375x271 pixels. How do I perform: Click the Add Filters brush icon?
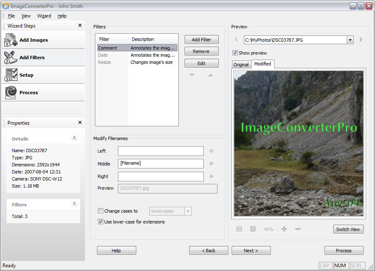pos(11,58)
